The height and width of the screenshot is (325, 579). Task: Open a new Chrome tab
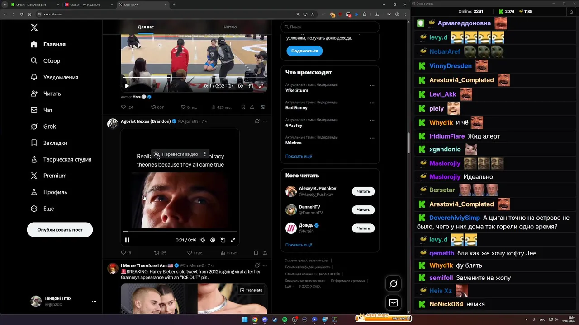click(x=174, y=5)
